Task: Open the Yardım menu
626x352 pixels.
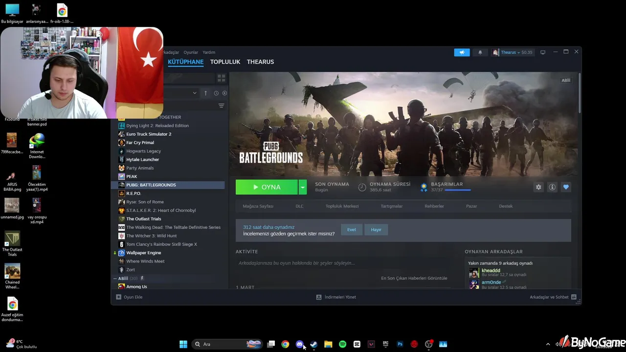Action: (209, 52)
